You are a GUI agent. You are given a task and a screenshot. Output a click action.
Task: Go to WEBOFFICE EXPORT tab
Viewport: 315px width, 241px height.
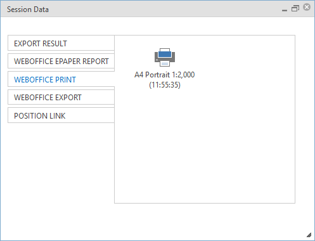[61, 97]
